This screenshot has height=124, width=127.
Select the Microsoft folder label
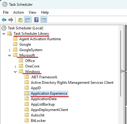27,55
